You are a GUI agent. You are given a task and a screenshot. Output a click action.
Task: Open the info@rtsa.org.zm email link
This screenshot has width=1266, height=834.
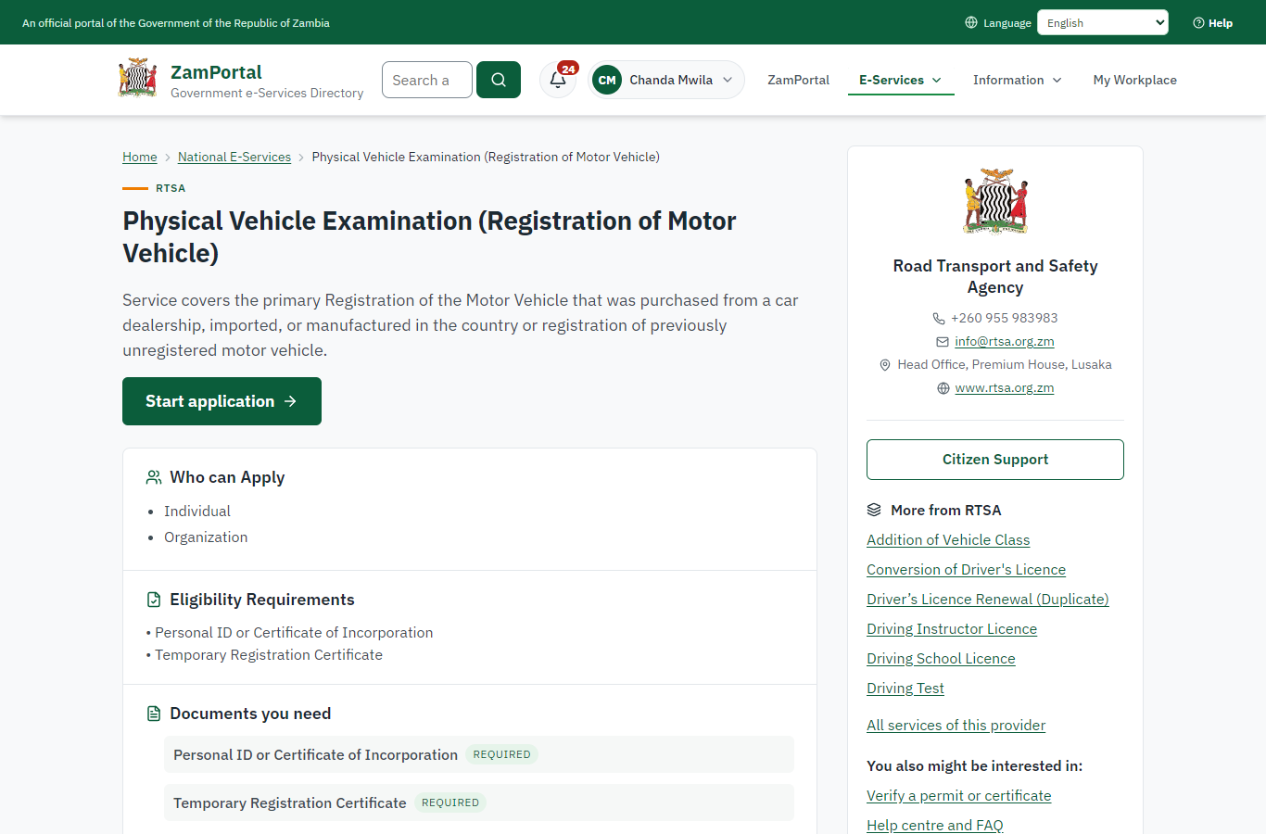[1005, 341]
